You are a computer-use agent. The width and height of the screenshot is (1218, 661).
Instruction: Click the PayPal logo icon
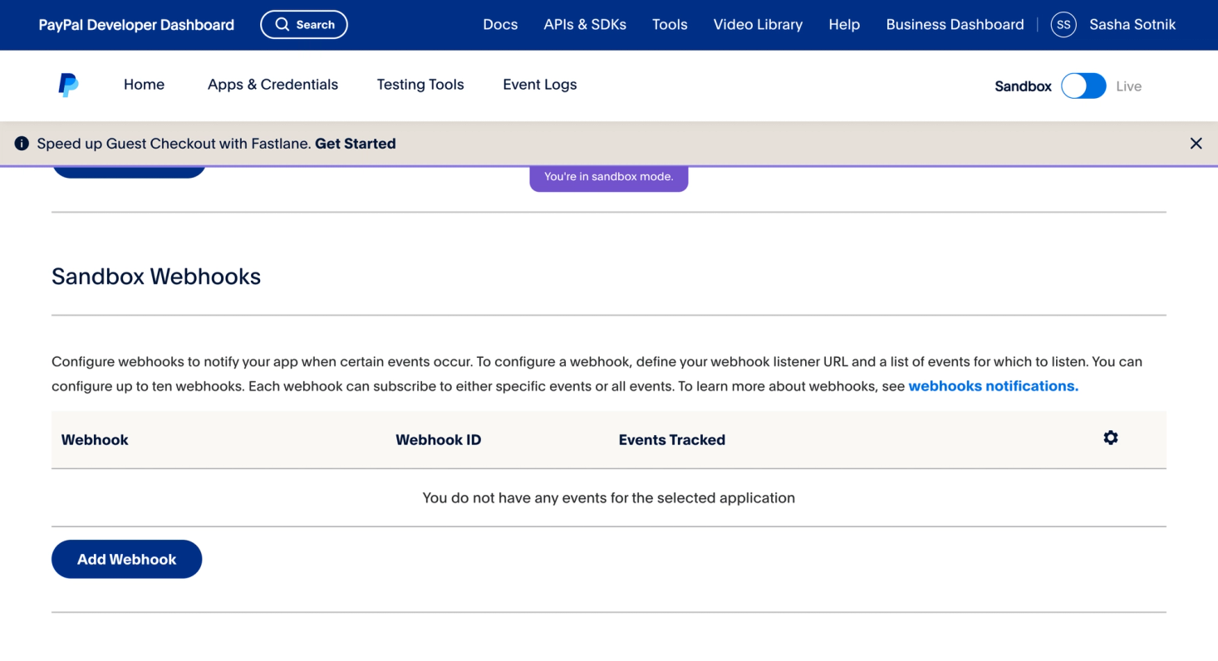coord(68,85)
